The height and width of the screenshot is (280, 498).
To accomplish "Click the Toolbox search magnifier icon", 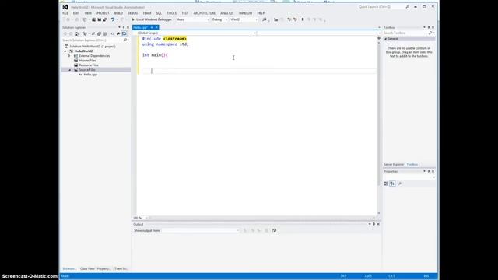I will click(430, 33).
